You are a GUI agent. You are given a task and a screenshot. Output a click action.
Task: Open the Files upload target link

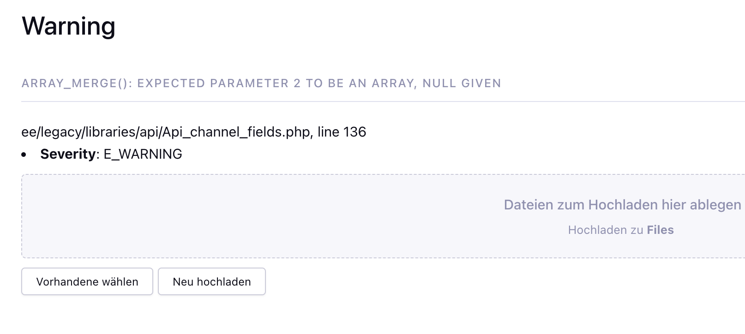point(660,229)
